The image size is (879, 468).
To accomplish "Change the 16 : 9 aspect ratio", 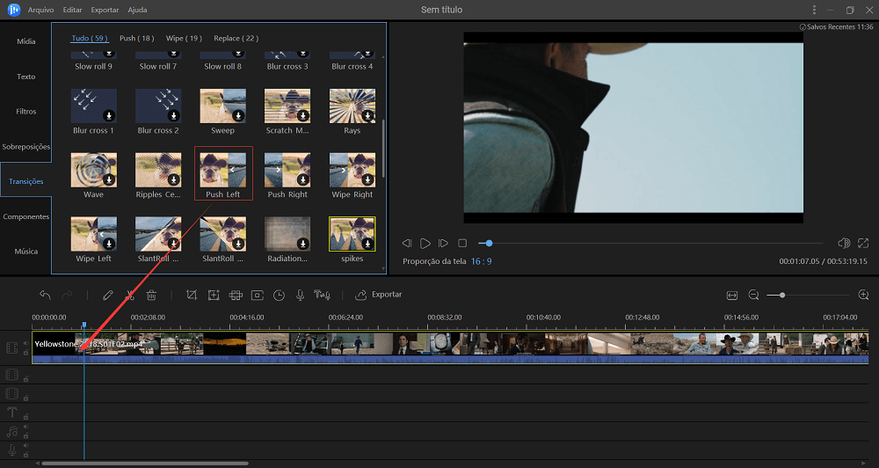I will point(481,261).
